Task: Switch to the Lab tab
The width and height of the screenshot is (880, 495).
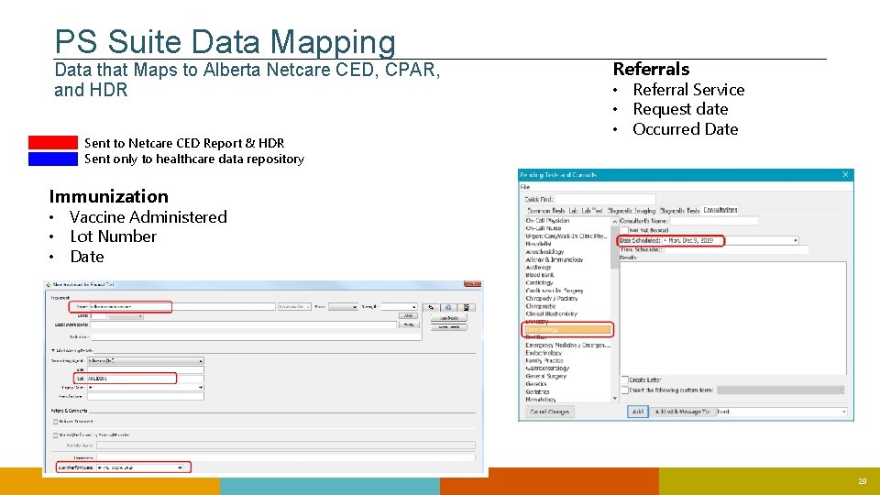Action: [x=573, y=211]
